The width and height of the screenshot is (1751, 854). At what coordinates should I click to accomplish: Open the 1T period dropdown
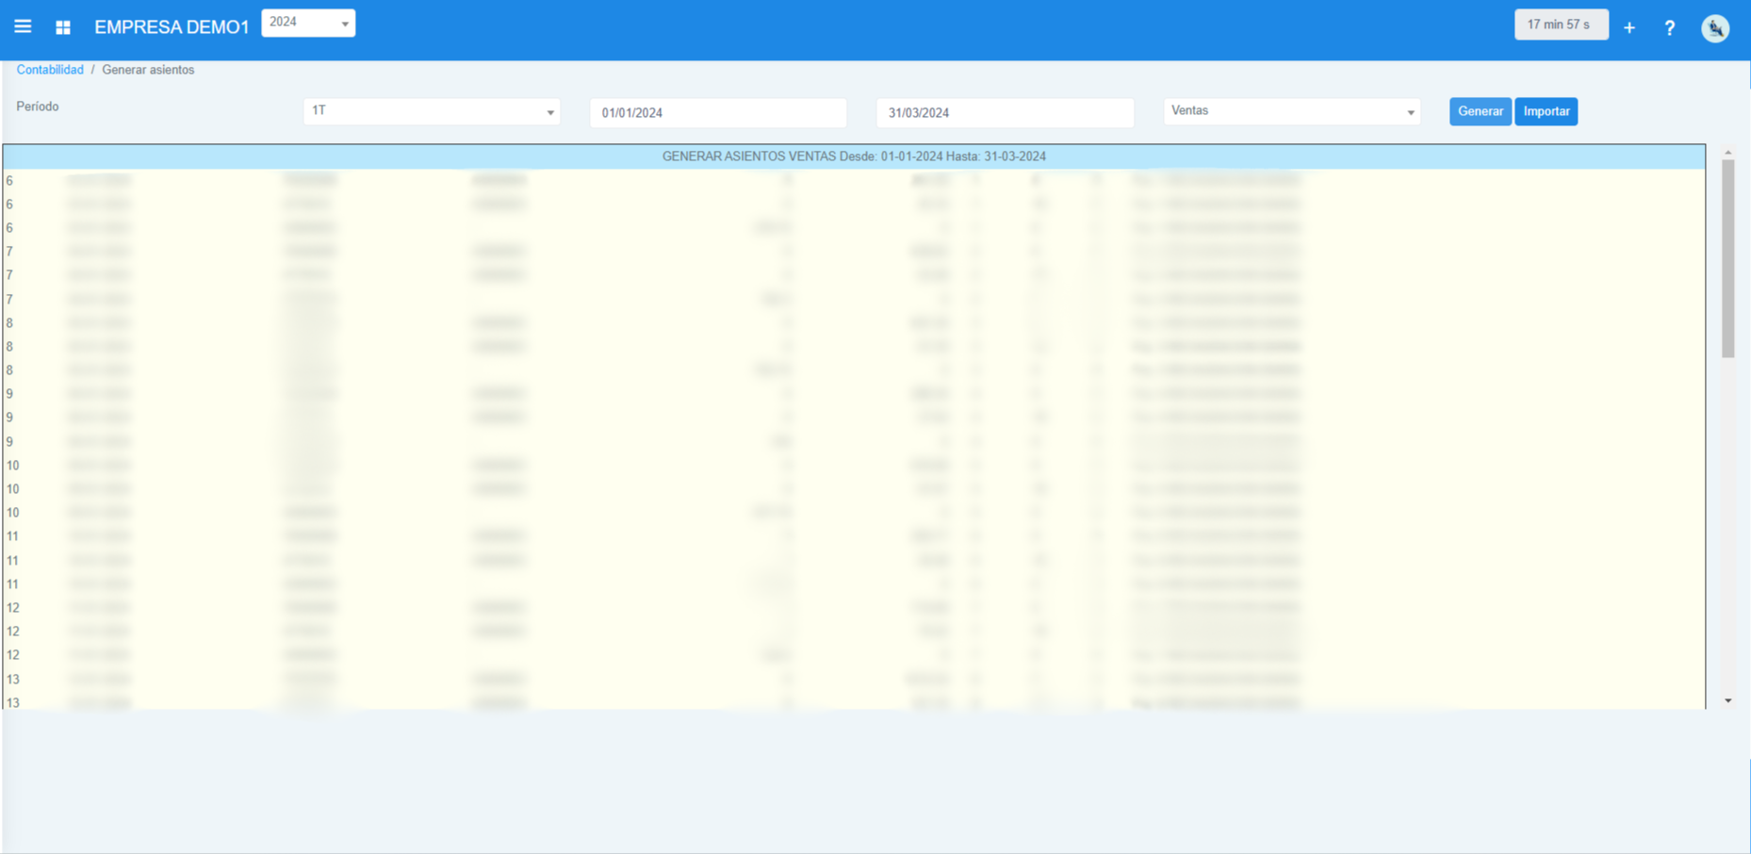pyautogui.click(x=432, y=111)
